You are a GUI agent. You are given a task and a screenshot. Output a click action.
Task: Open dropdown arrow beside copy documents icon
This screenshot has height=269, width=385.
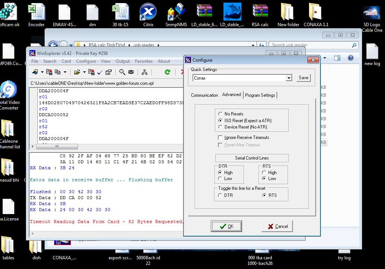click(65, 72)
